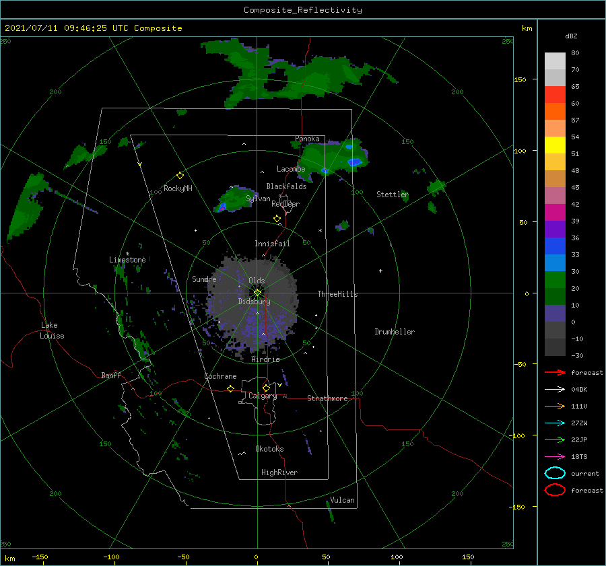
Task: Click the yellow diamond marker below RedDeer
Action: tap(277, 218)
